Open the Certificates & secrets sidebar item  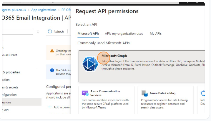click(9, 87)
